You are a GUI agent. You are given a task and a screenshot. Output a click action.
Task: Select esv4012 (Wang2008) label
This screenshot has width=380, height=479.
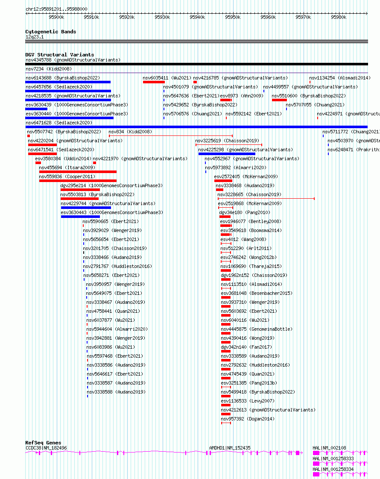(x=243, y=239)
